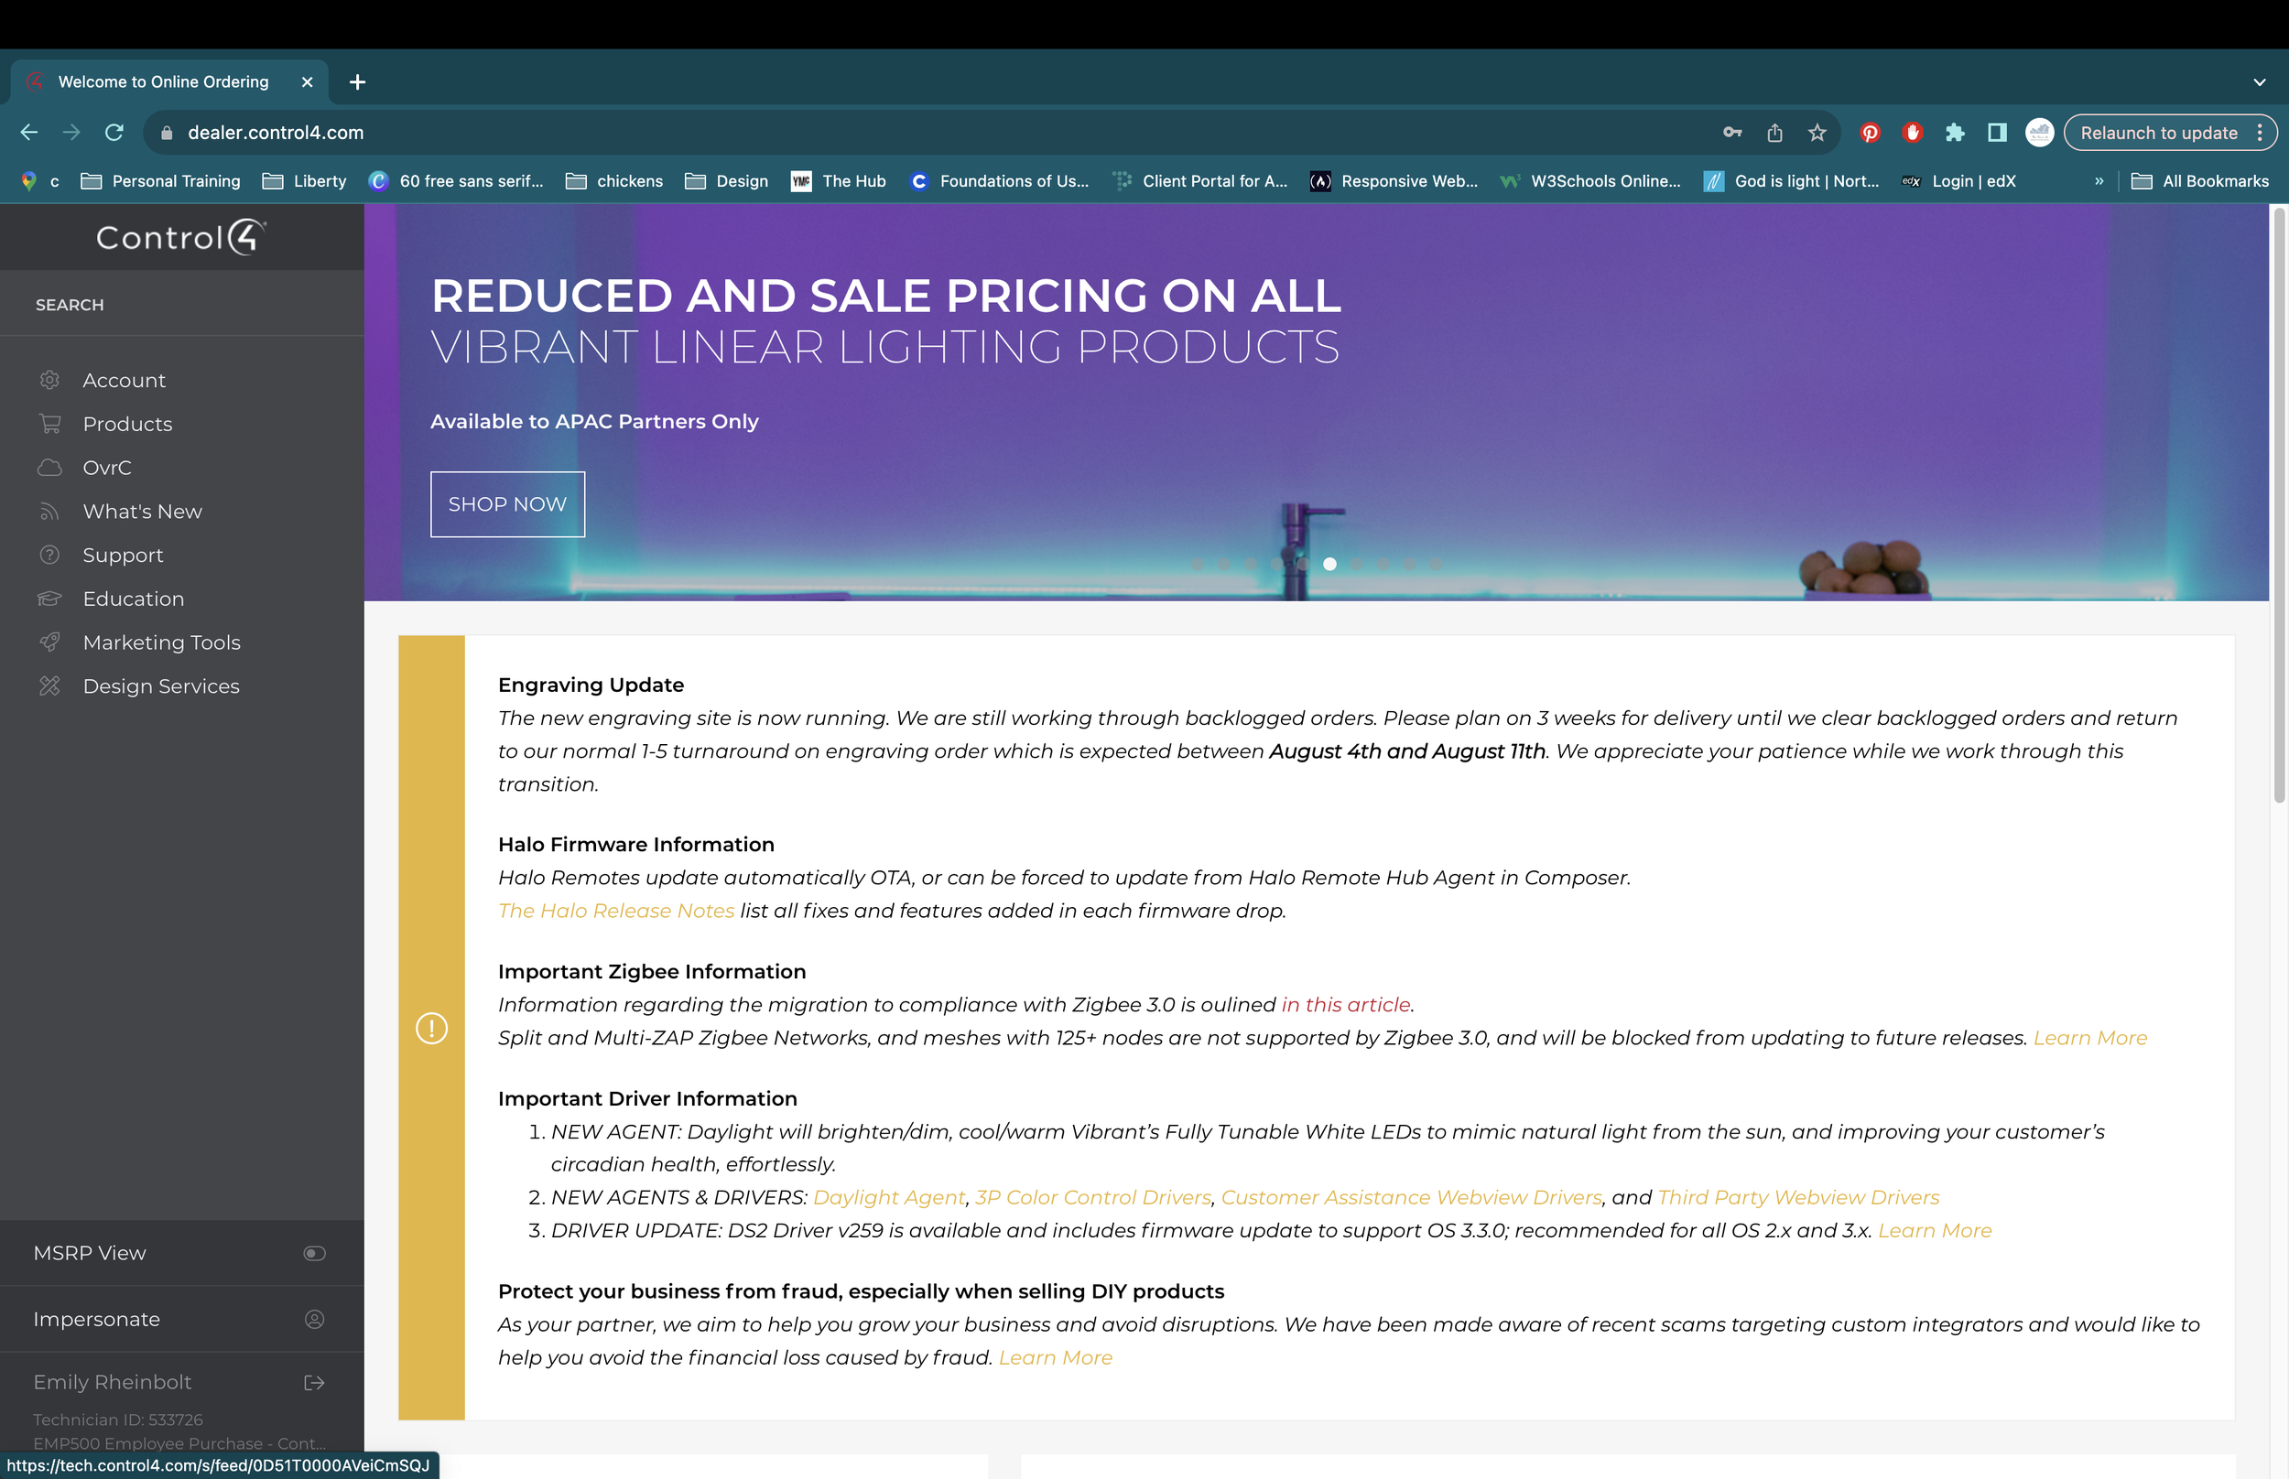Select the active white carousel dot

pos(1329,565)
